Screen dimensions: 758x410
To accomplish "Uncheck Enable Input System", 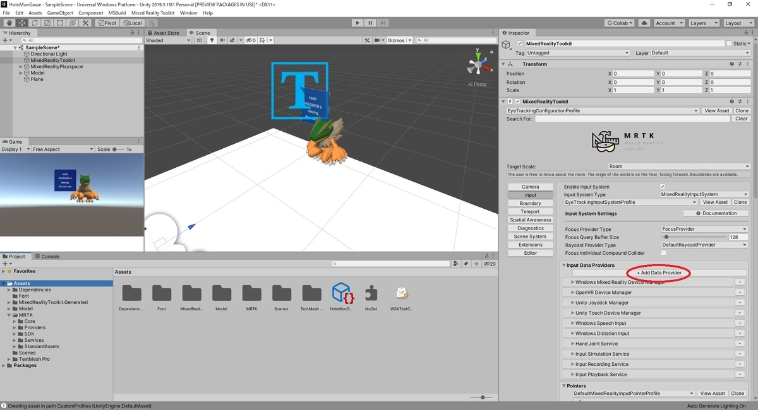I will (663, 187).
